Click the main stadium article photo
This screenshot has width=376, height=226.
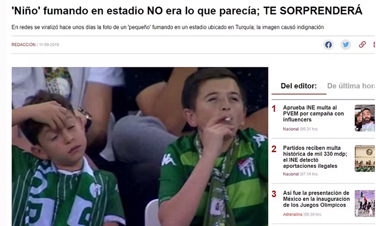pyautogui.click(x=140, y=146)
